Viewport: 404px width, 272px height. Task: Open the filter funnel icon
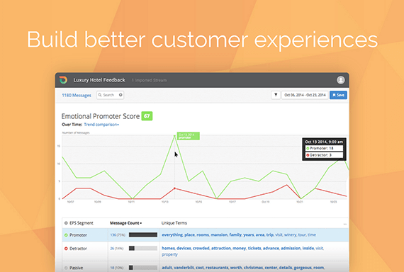[x=276, y=95]
